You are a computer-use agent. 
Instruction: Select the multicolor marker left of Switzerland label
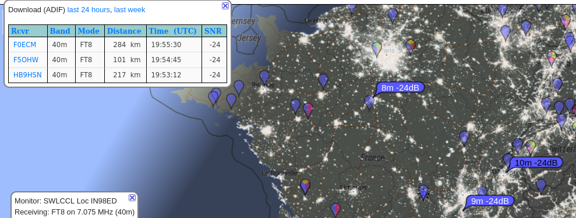pos(530,147)
